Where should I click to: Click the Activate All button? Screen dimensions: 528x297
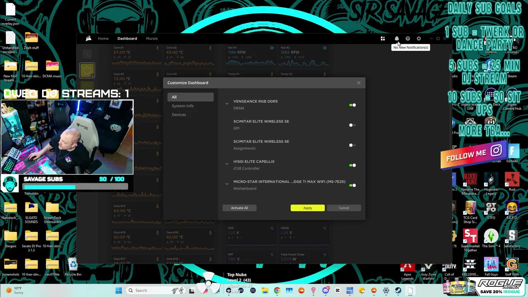pos(239,208)
